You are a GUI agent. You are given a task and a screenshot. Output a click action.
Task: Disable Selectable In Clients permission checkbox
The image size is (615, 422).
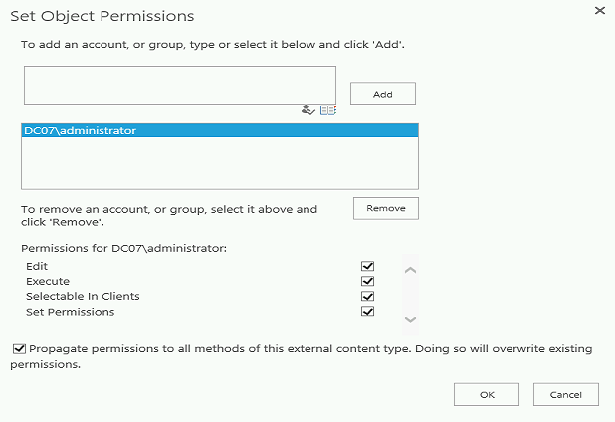[367, 297]
